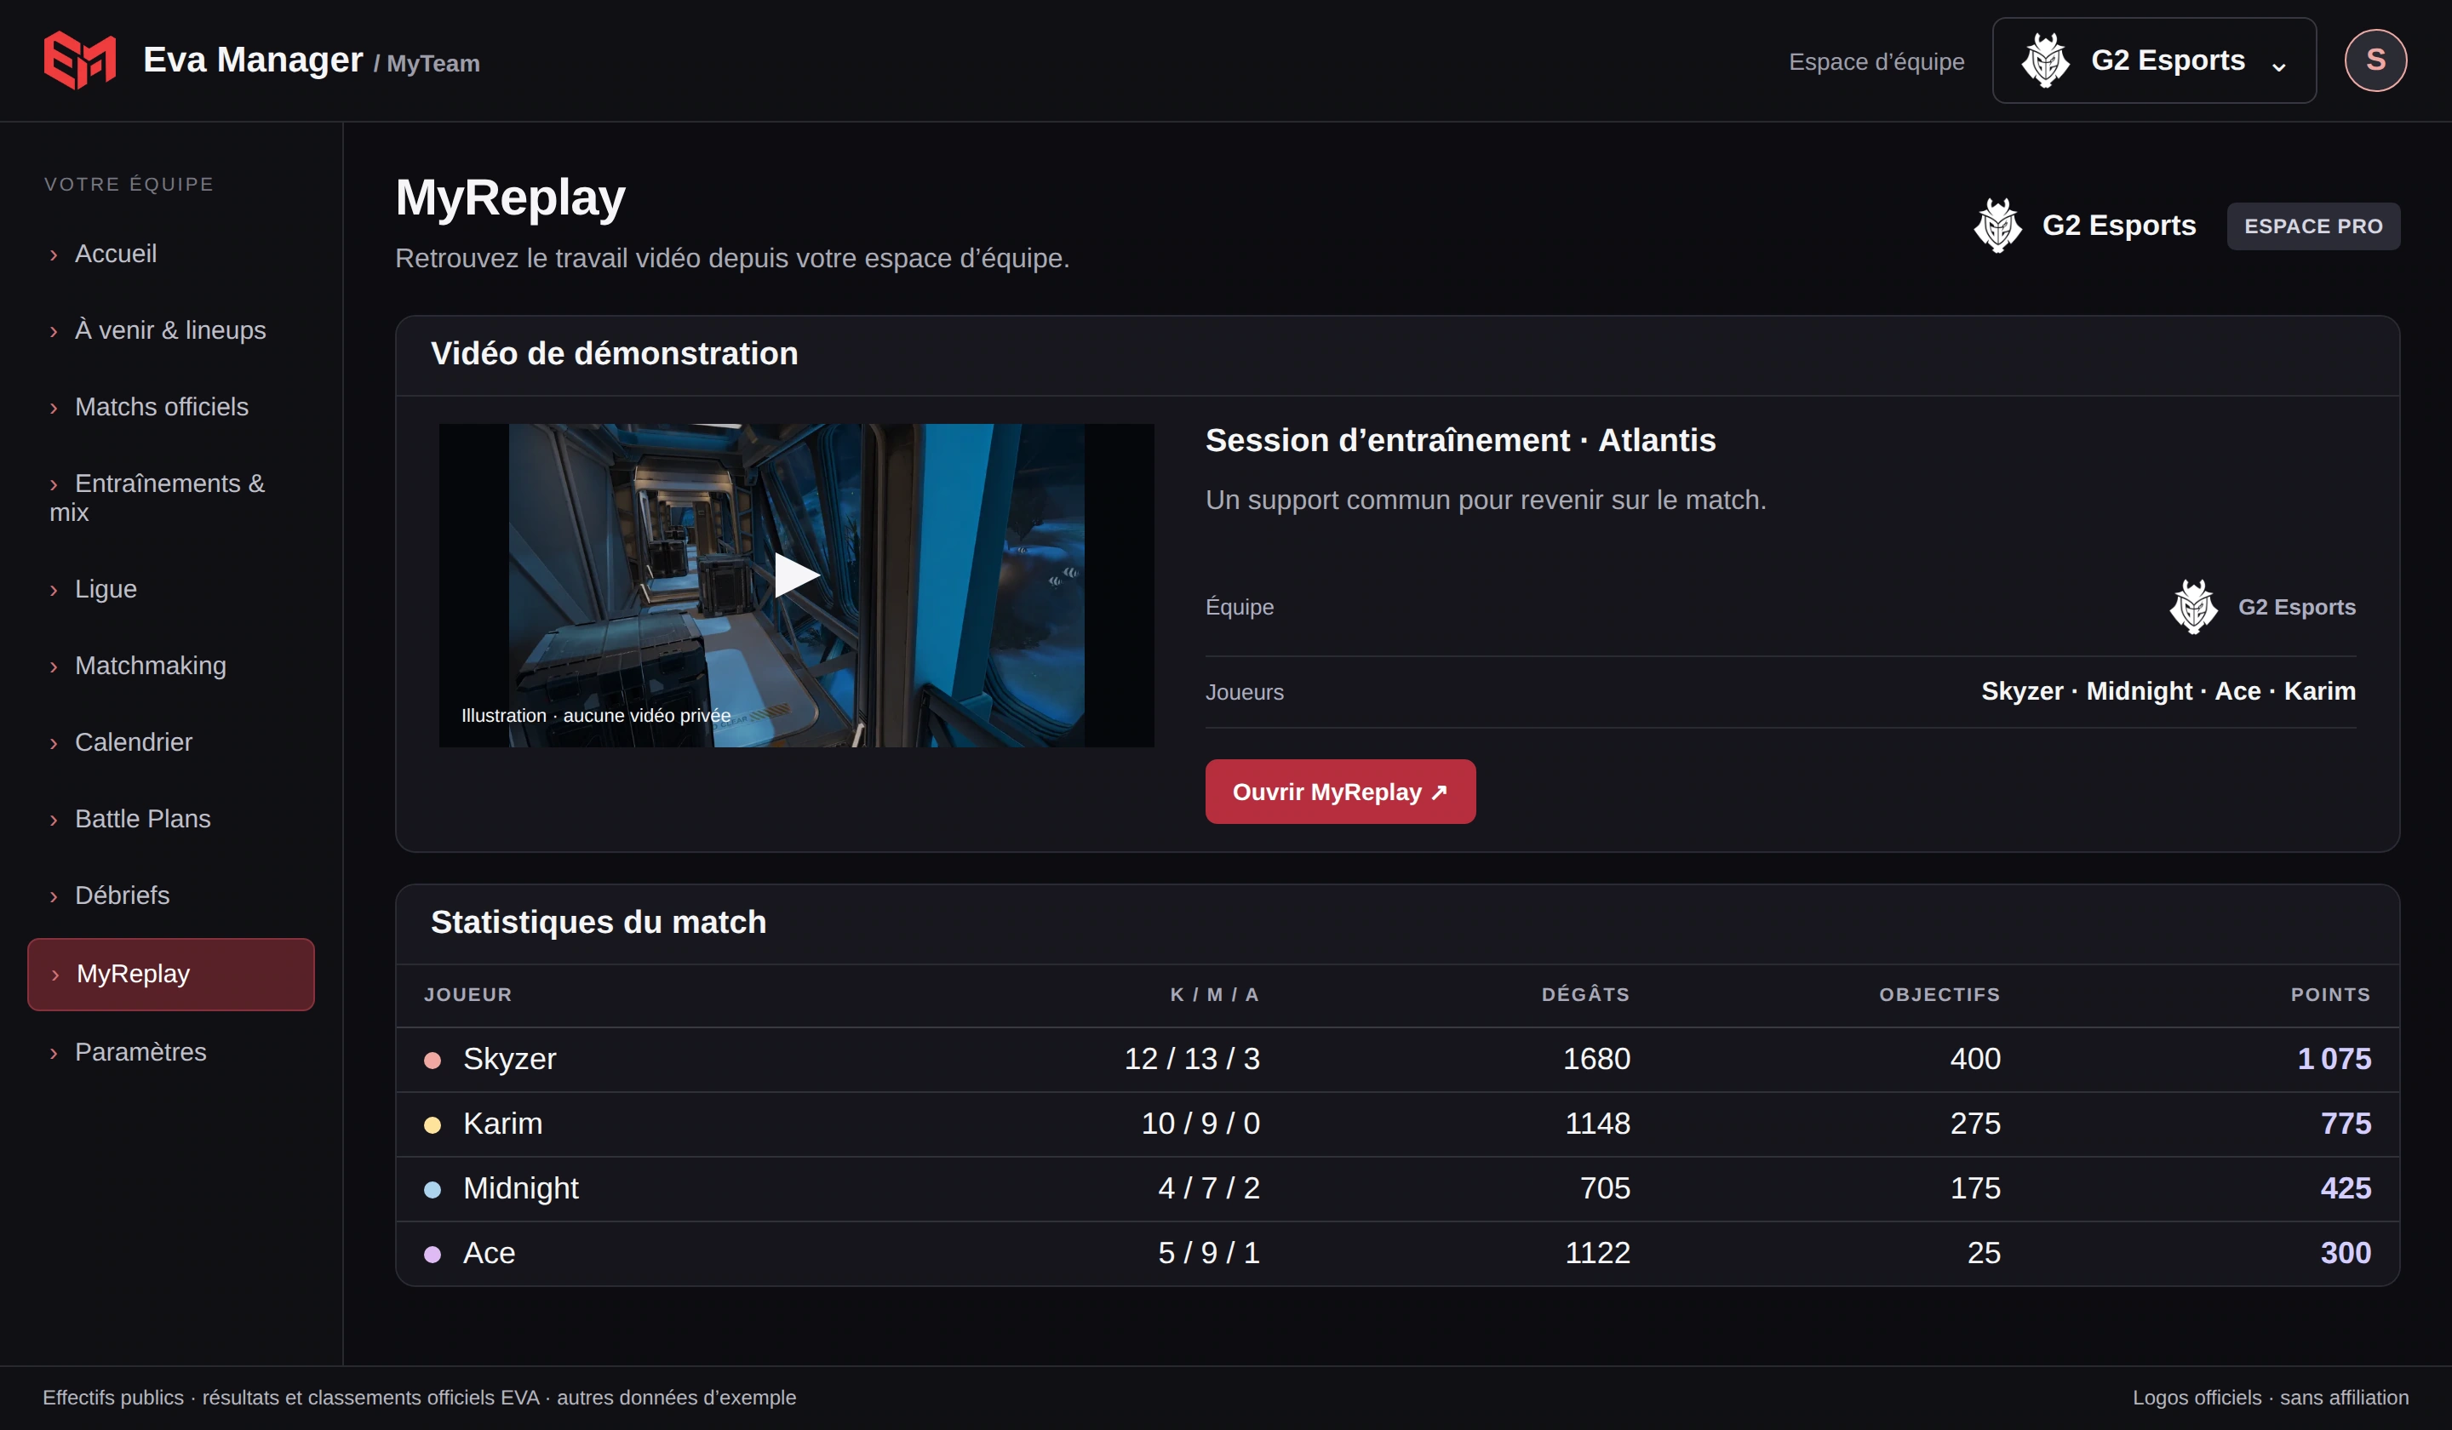Viewport: 2452px width, 1430px height.
Task: Click the Eva Manager red logo icon
Action: tap(80, 60)
